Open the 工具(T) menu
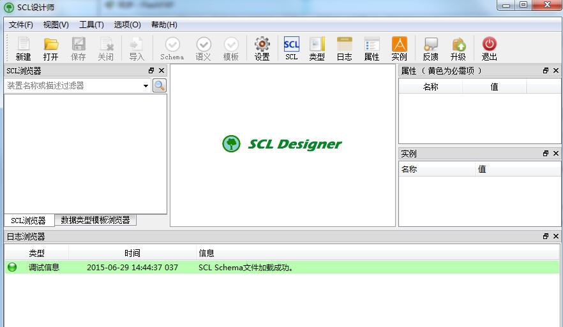563x327 pixels. (91, 25)
